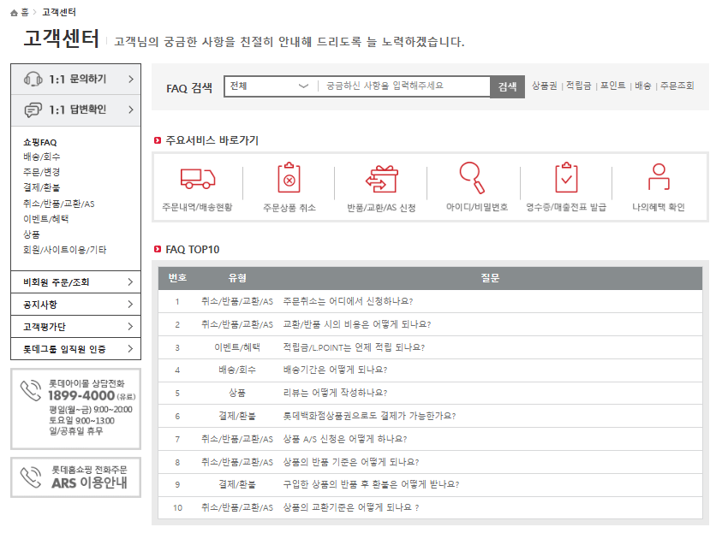Click the 주문조회 quick keyword link
The image size is (716, 533).
coord(677,86)
